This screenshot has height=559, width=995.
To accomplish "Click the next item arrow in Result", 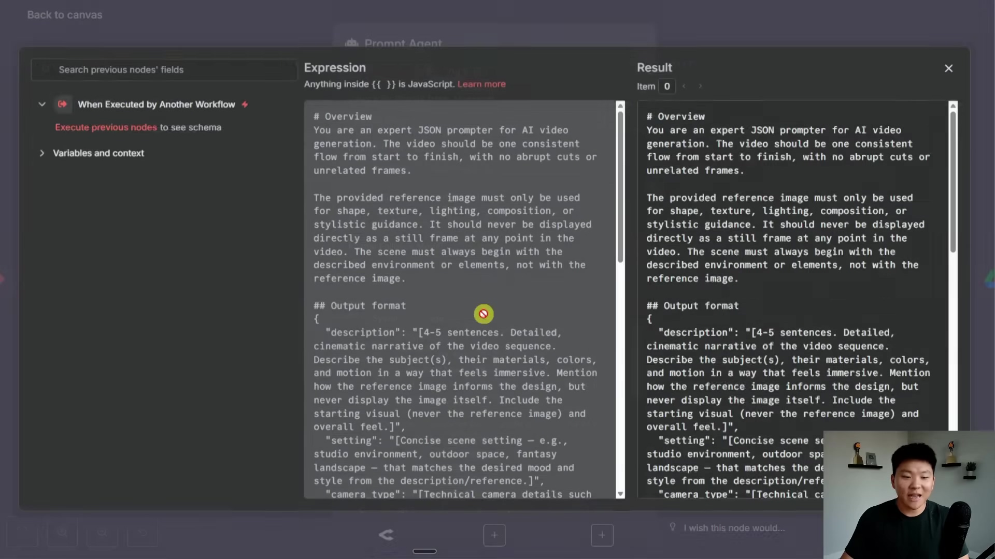I will pyautogui.click(x=700, y=86).
